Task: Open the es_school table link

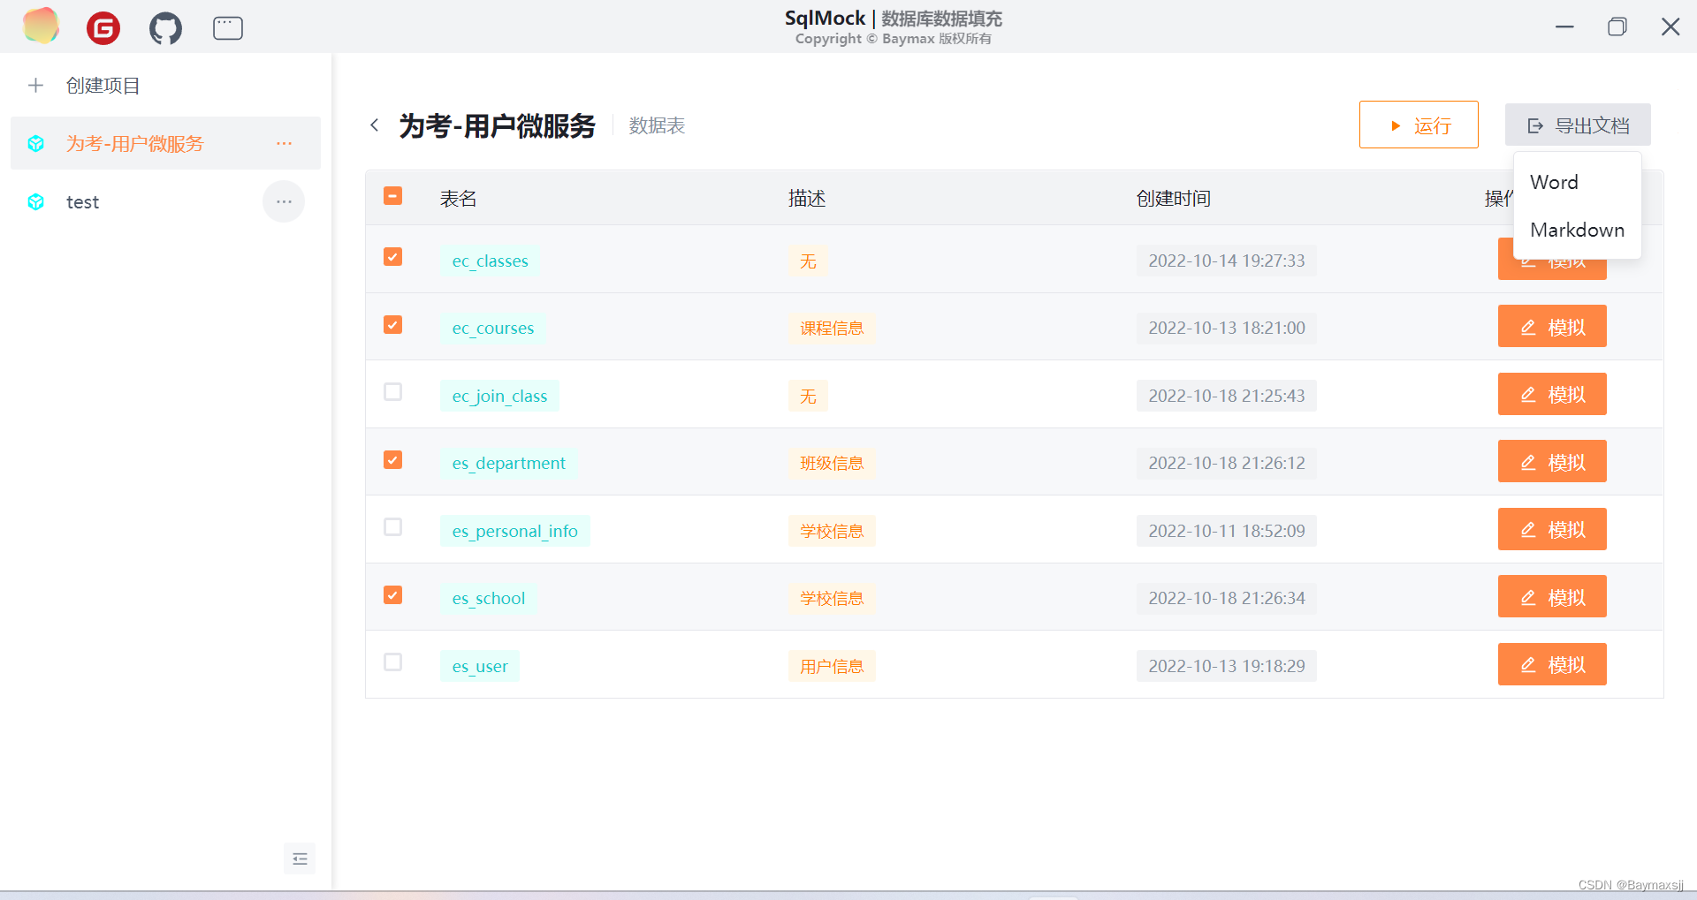Action: (x=488, y=598)
